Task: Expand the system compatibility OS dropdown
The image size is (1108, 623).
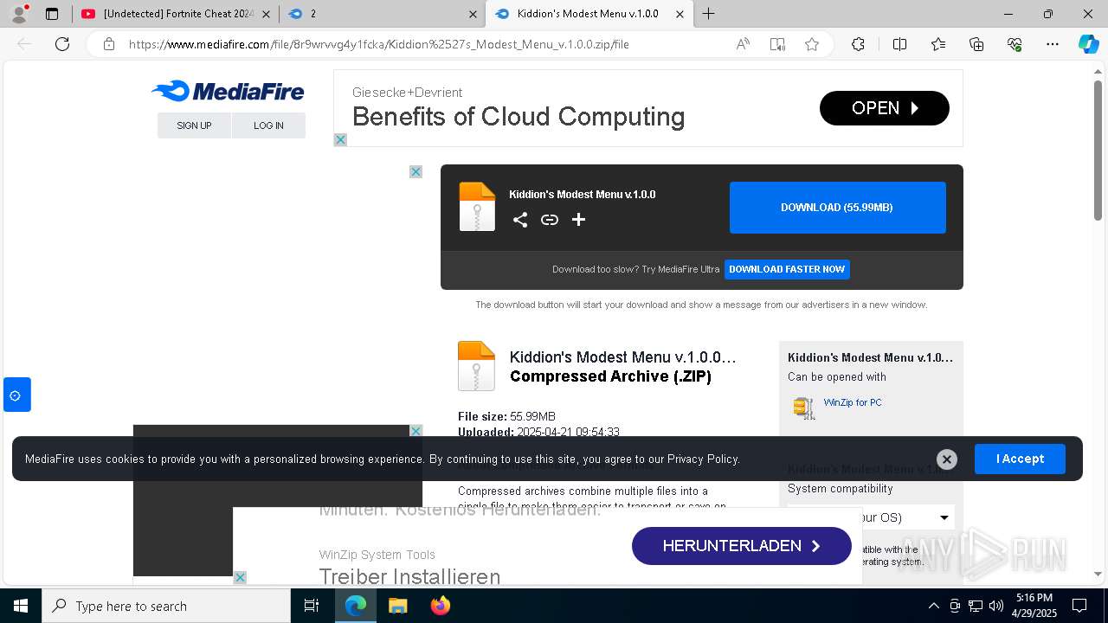Action: (x=871, y=517)
